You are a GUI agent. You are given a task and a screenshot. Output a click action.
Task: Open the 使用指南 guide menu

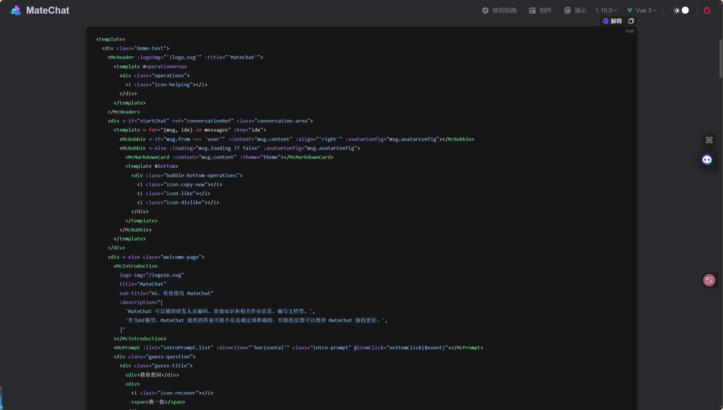[504, 10]
